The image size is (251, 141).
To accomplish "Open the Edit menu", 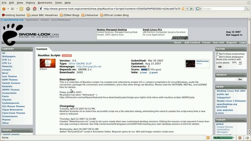I will tap(11, 3).
